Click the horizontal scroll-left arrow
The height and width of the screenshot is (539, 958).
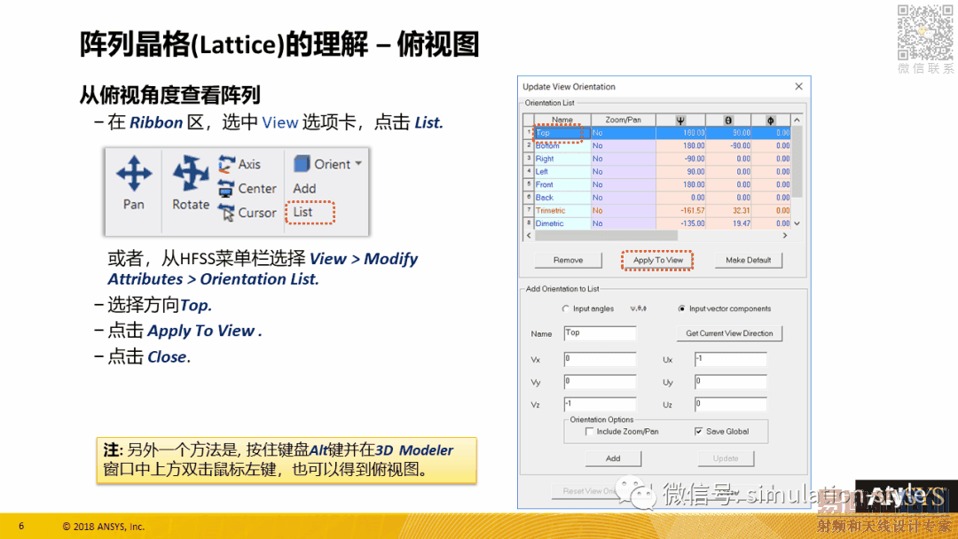(529, 235)
